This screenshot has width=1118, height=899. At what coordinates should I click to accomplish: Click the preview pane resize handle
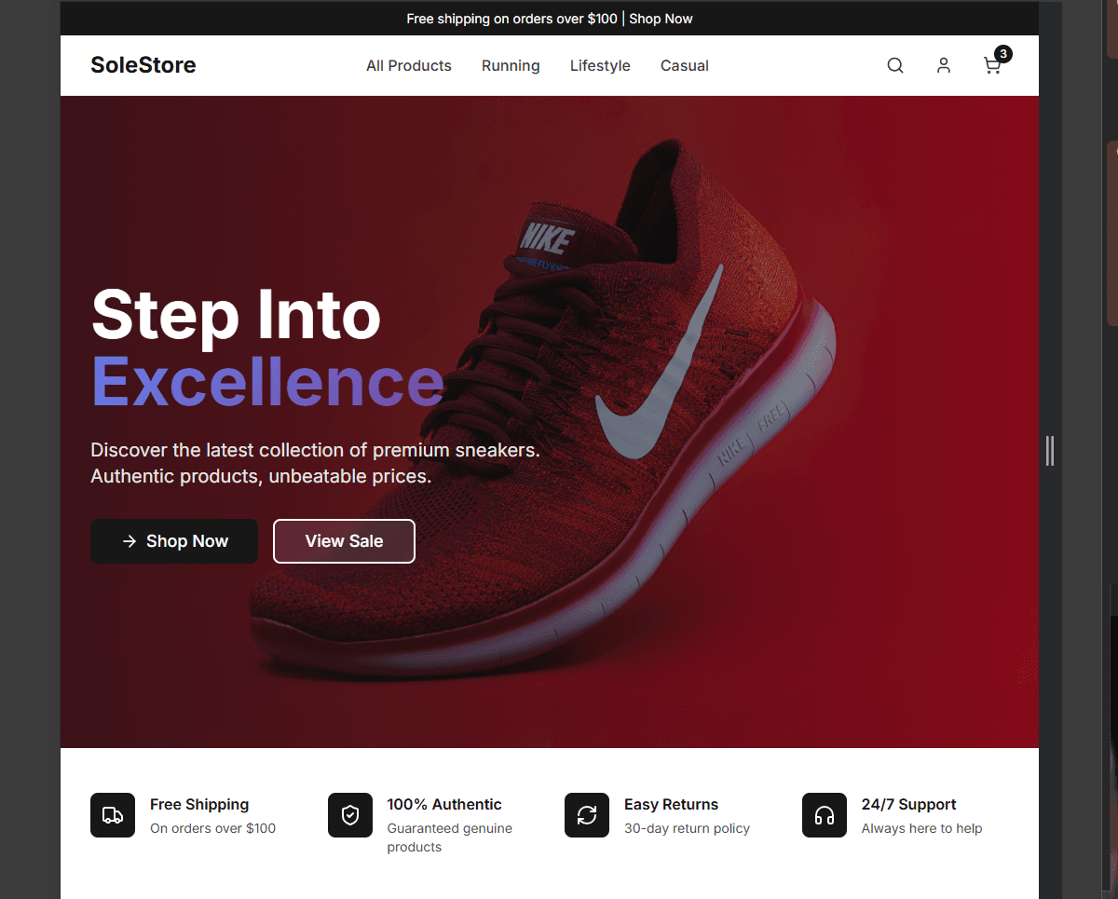(x=1050, y=450)
